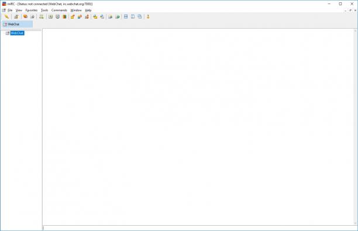Close the mIRC main window
Image resolution: width=358 pixels, height=231 pixels.
click(x=352, y=4)
